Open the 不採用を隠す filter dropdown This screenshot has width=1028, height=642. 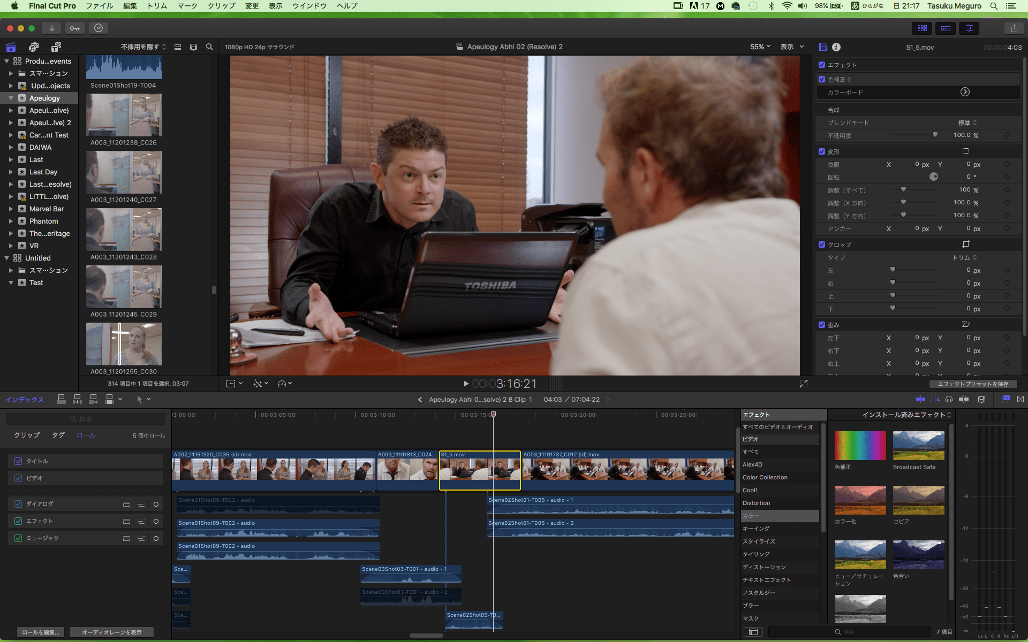pyautogui.click(x=141, y=47)
